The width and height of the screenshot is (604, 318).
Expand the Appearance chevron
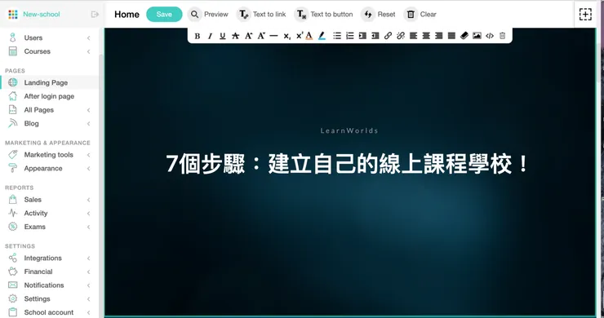pos(89,169)
